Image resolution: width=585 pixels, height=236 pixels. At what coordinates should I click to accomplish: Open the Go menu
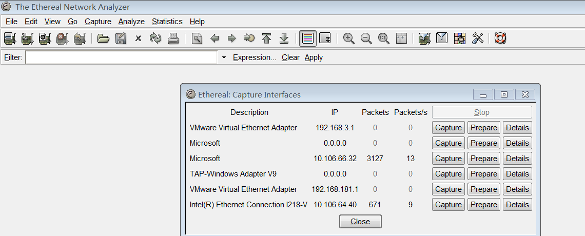[x=72, y=22]
